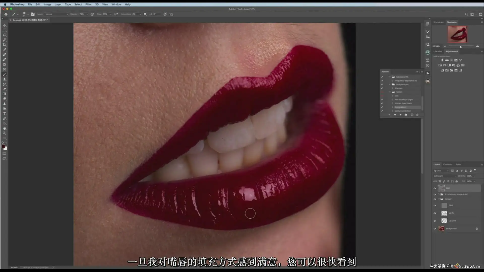Hide the Group 1 folder
484x272 pixels.
(x=435, y=199)
